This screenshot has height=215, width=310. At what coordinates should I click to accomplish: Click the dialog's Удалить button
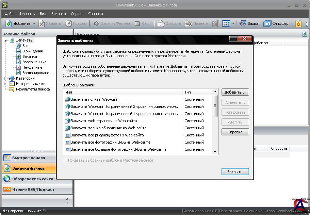pyautogui.click(x=235, y=122)
